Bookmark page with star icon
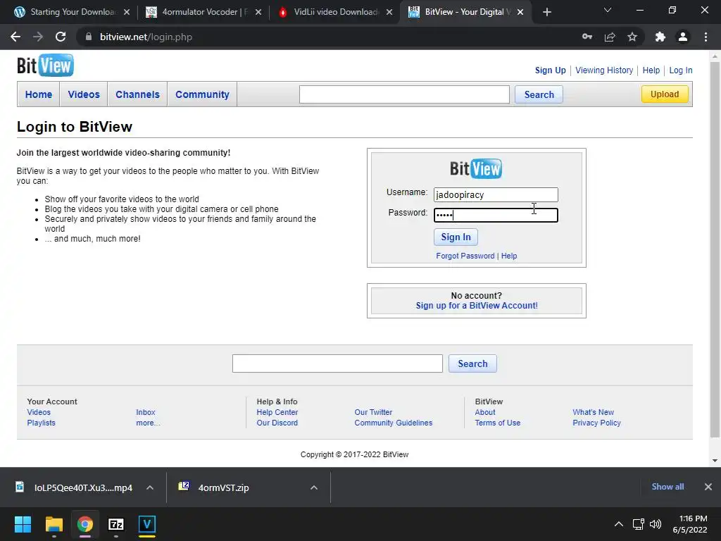 point(632,37)
